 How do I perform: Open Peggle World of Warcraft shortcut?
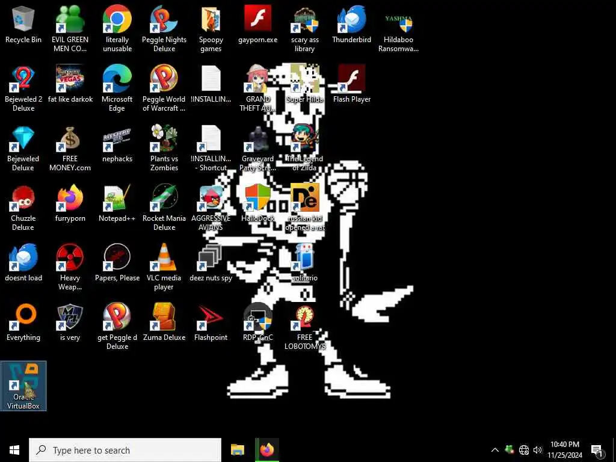[x=164, y=88]
